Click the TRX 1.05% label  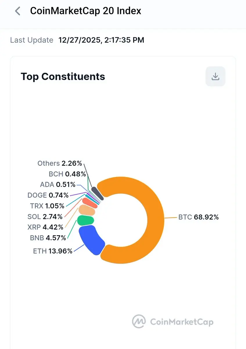(x=47, y=206)
